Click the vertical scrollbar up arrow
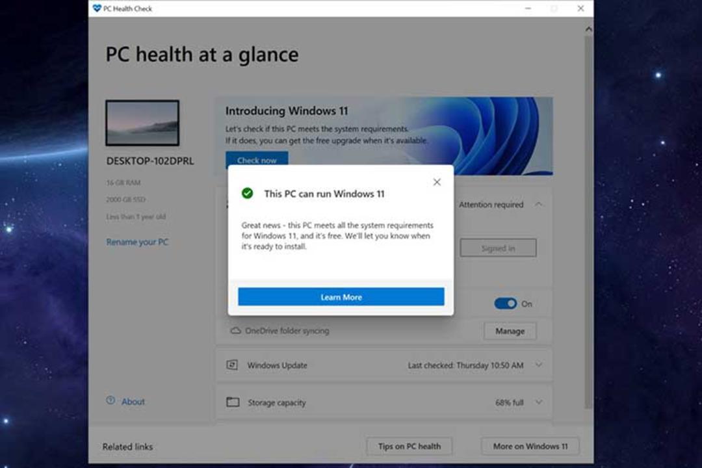The height and width of the screenshot is (468, 702). coord(588,29)
